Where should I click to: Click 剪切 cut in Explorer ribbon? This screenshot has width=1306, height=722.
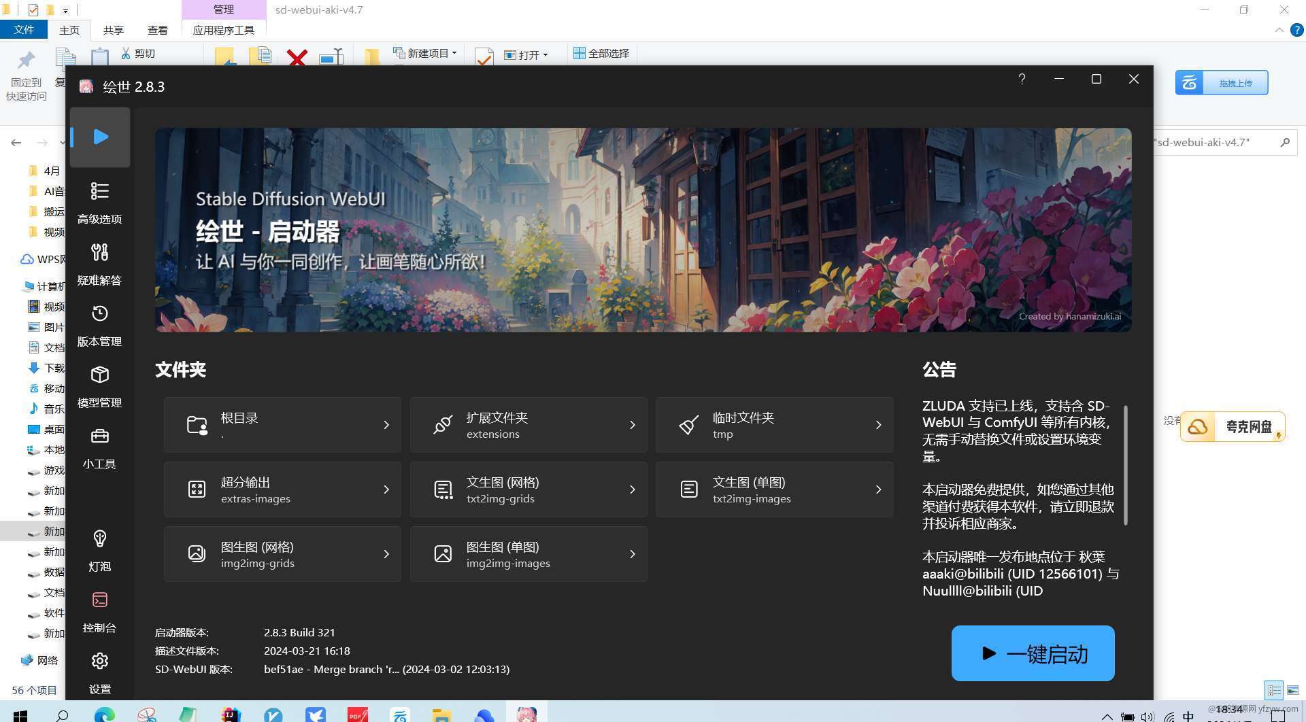pyautogui.click(x=138, y=53)
